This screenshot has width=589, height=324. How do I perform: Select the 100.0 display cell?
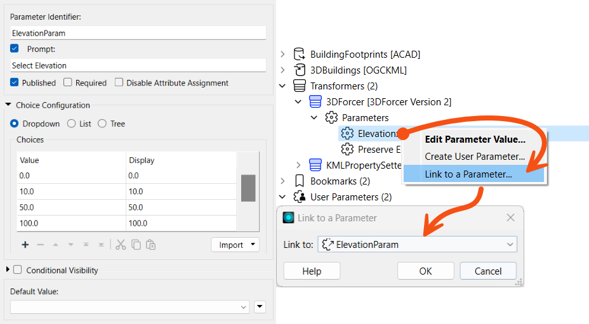182,223
